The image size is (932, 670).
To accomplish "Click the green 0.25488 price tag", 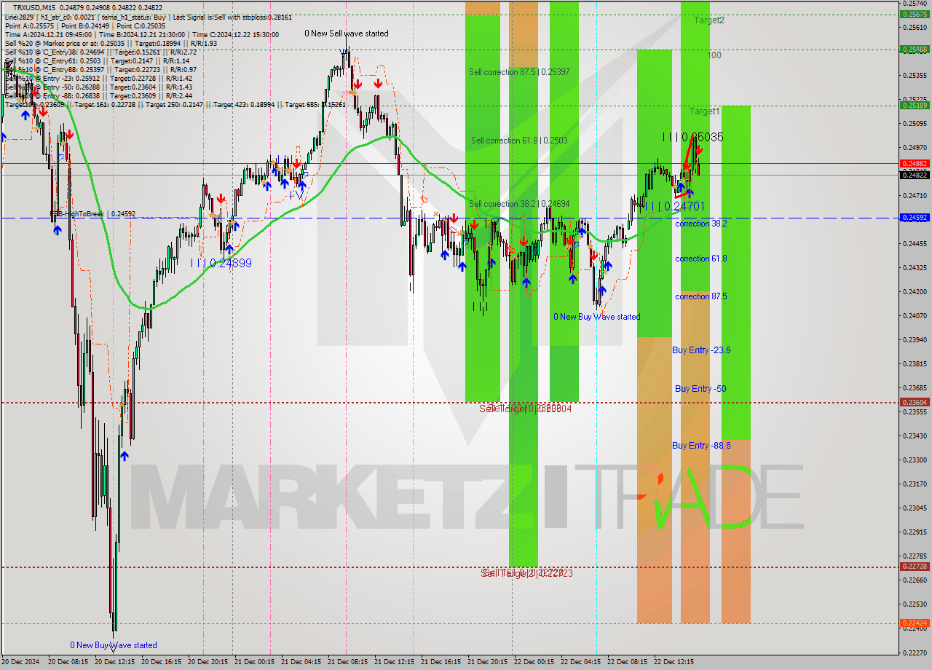I will tap(915, 50).
